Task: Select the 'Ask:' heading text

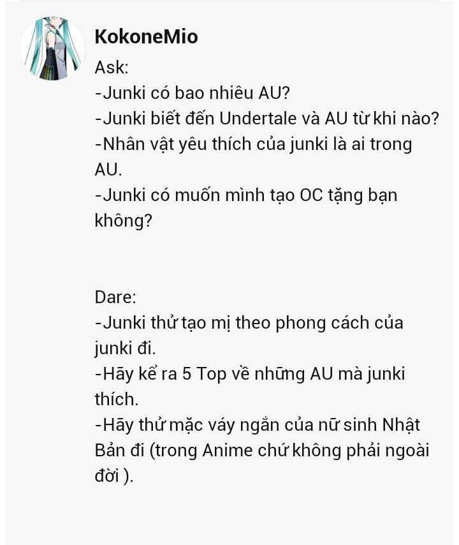Action: [x=112, y=68]
